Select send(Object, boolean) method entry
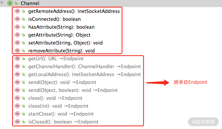Image resolution: width=222 pixels, height=129 pixels. tap(73, 90)
